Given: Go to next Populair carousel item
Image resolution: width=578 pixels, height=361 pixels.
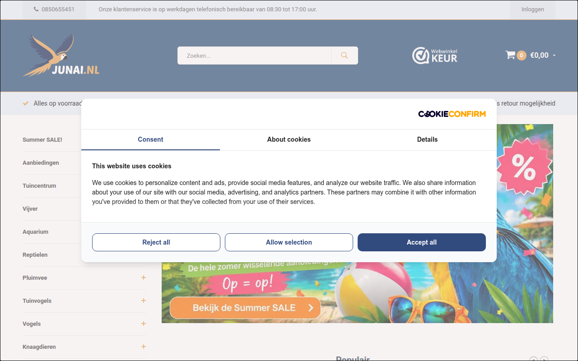Looking at the screenshot, I should click(544, 360).
